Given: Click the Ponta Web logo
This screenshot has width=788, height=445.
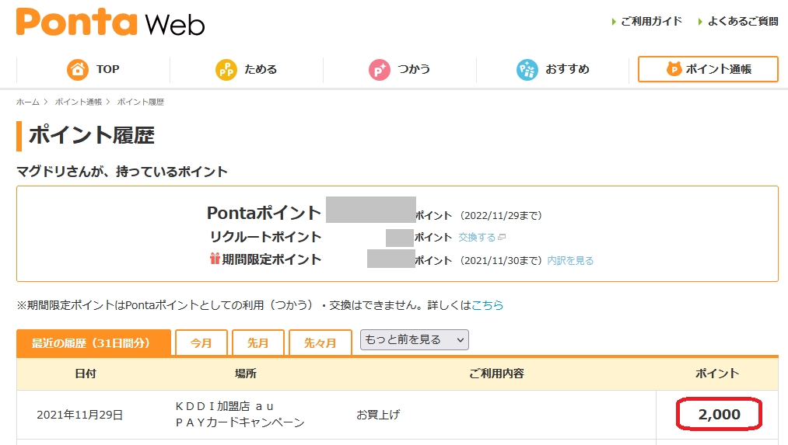Looking at the screenshot, I should point(110,22).
